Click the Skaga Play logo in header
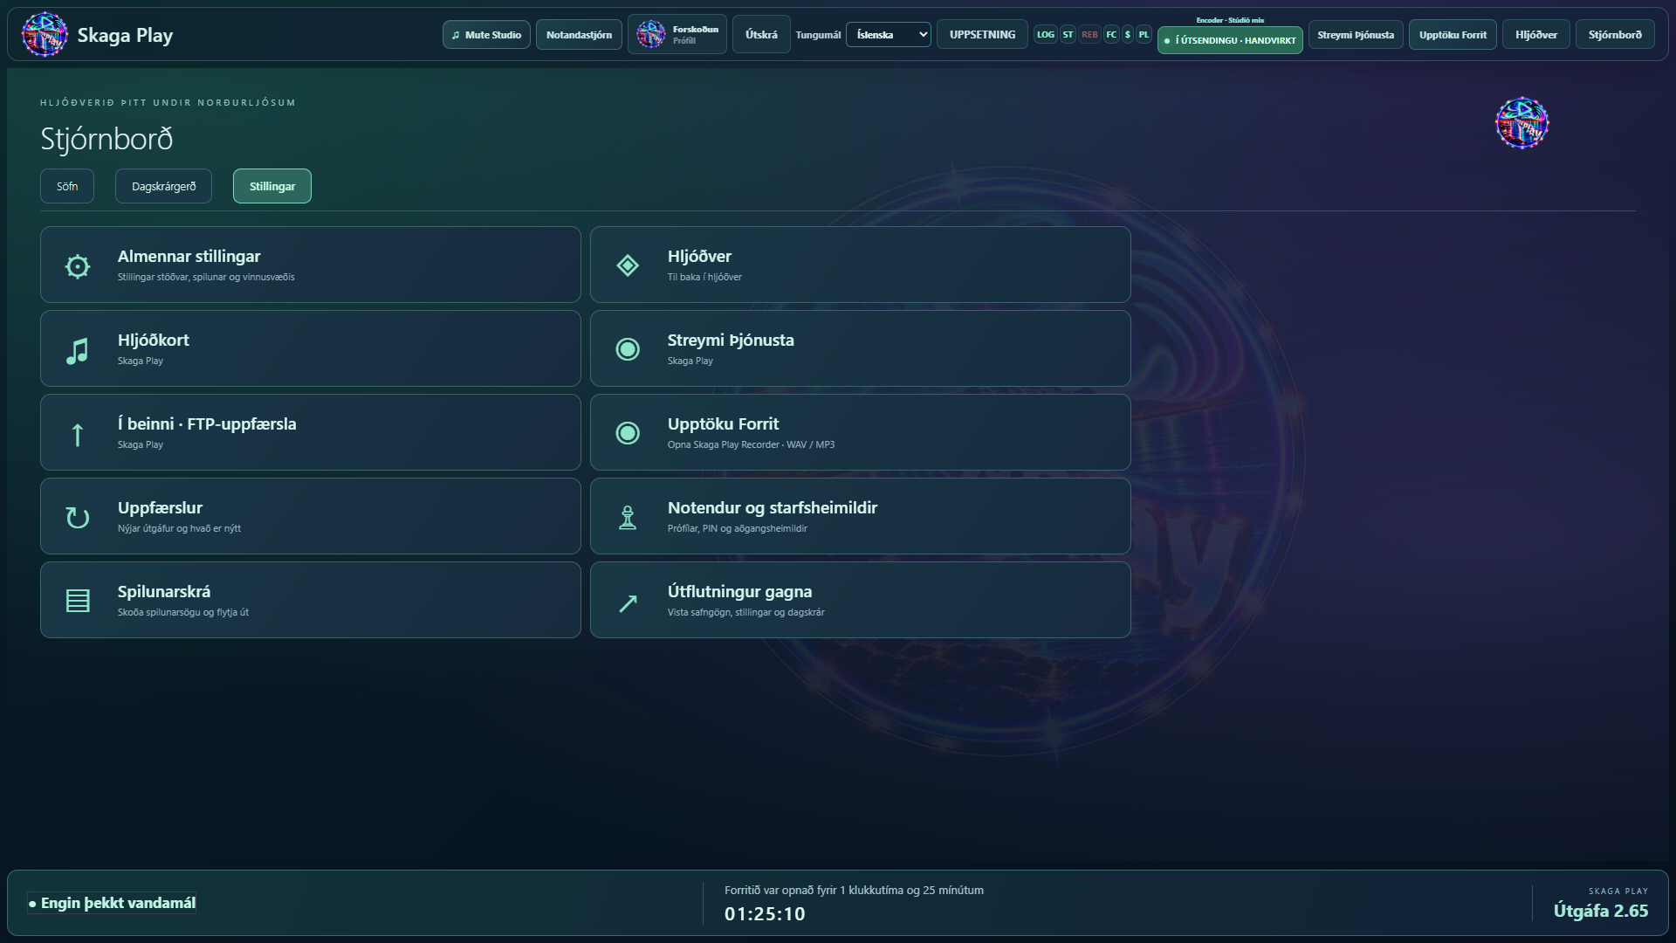Image resolution: width=1676 pixels, height=943 pixels. pos(45,35)
